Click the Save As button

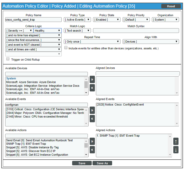(x=102, y=163)
